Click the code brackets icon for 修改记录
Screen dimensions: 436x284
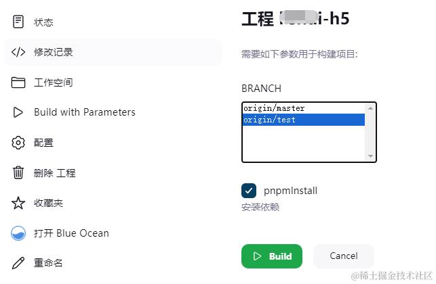click(18, 52)
